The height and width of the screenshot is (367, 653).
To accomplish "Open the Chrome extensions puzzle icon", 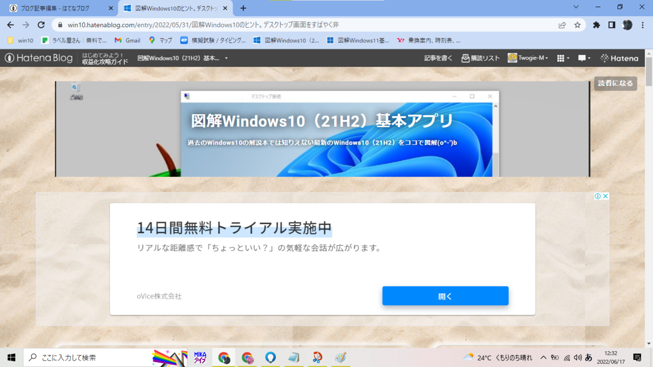I will [596, 25].
